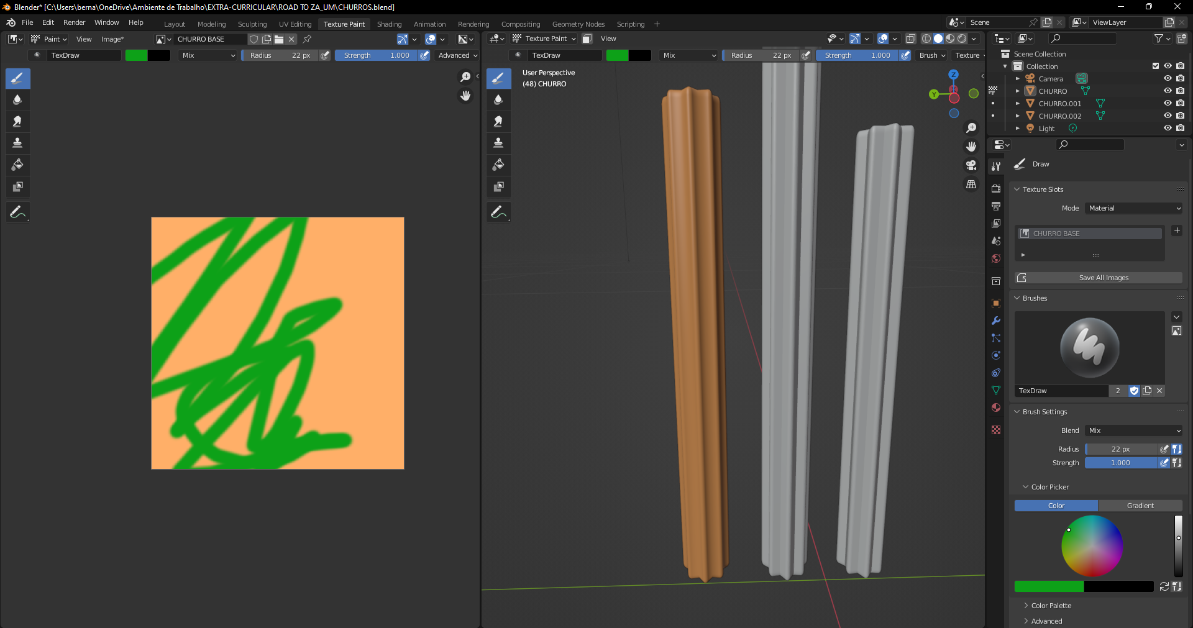Click the viewport zoom magnifier icon
This screenshot has height=628, width=1193.
pyautogui.click(x=971, y=128)
